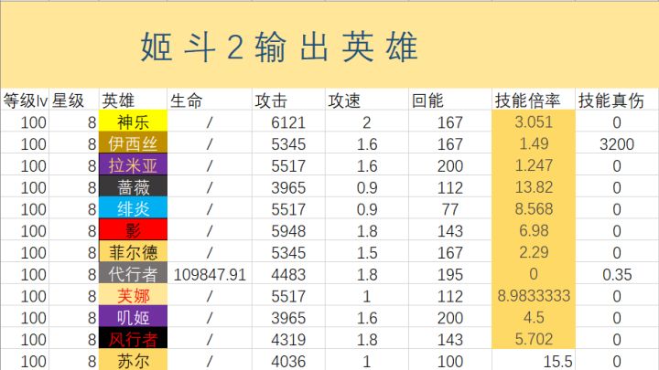
Task: Click the blue 绯炎 hero cell
Action: tap(133, 208)
